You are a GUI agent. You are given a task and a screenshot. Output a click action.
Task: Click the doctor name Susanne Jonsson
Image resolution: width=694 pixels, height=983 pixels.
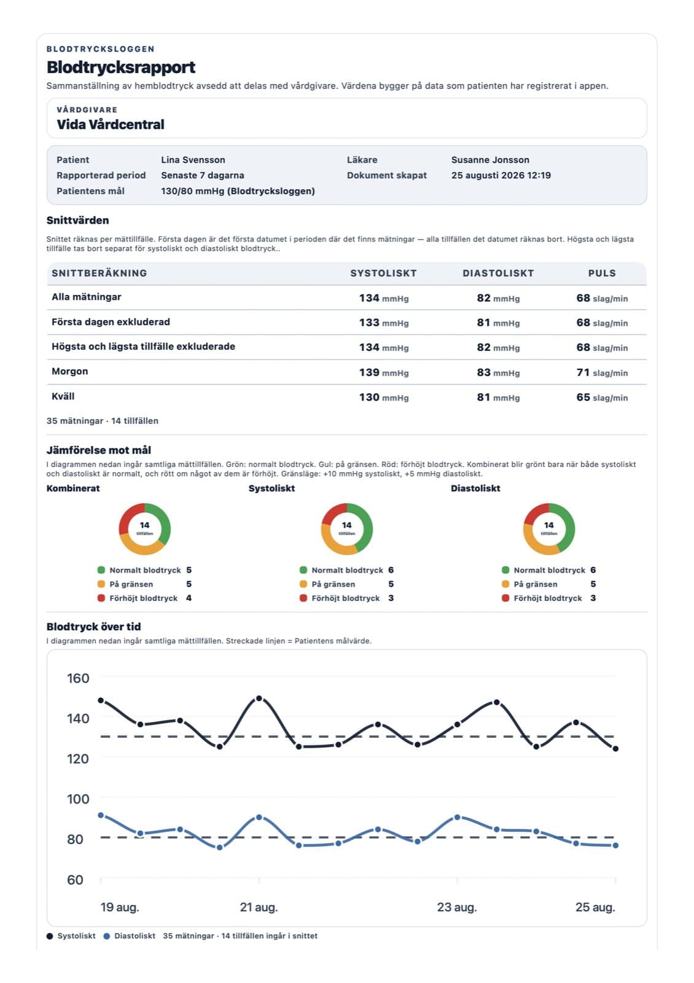(x=490, y=160)
